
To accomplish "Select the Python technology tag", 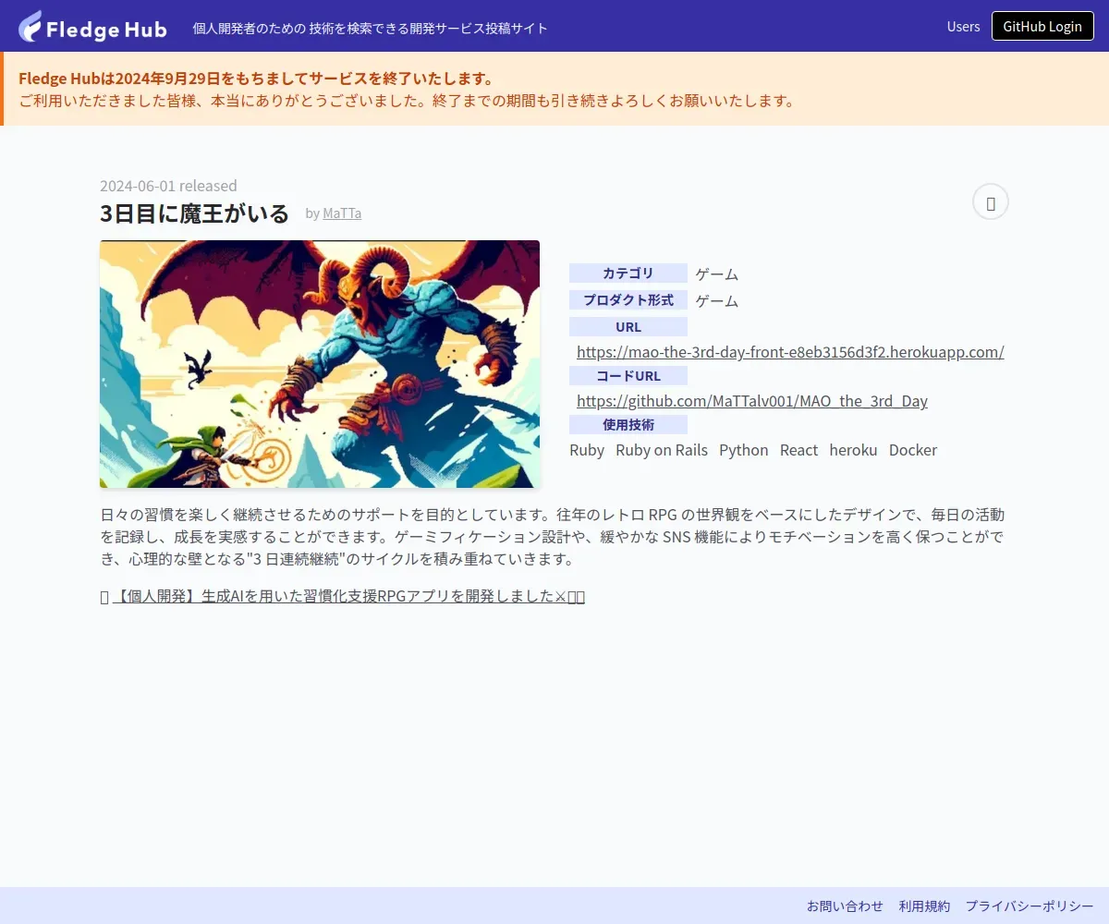I will (744, 450).
